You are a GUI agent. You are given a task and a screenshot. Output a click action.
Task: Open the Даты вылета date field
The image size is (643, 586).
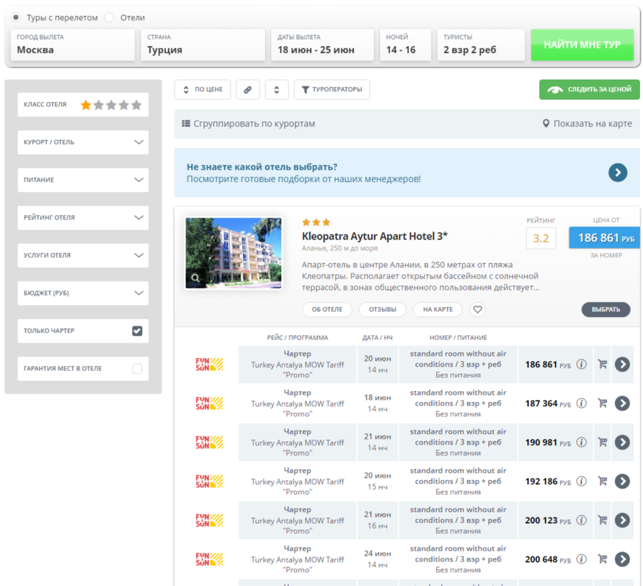(x=322, y=45)
